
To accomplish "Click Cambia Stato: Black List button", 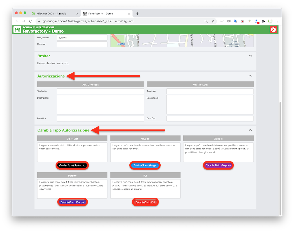I will tap(72, 165).
